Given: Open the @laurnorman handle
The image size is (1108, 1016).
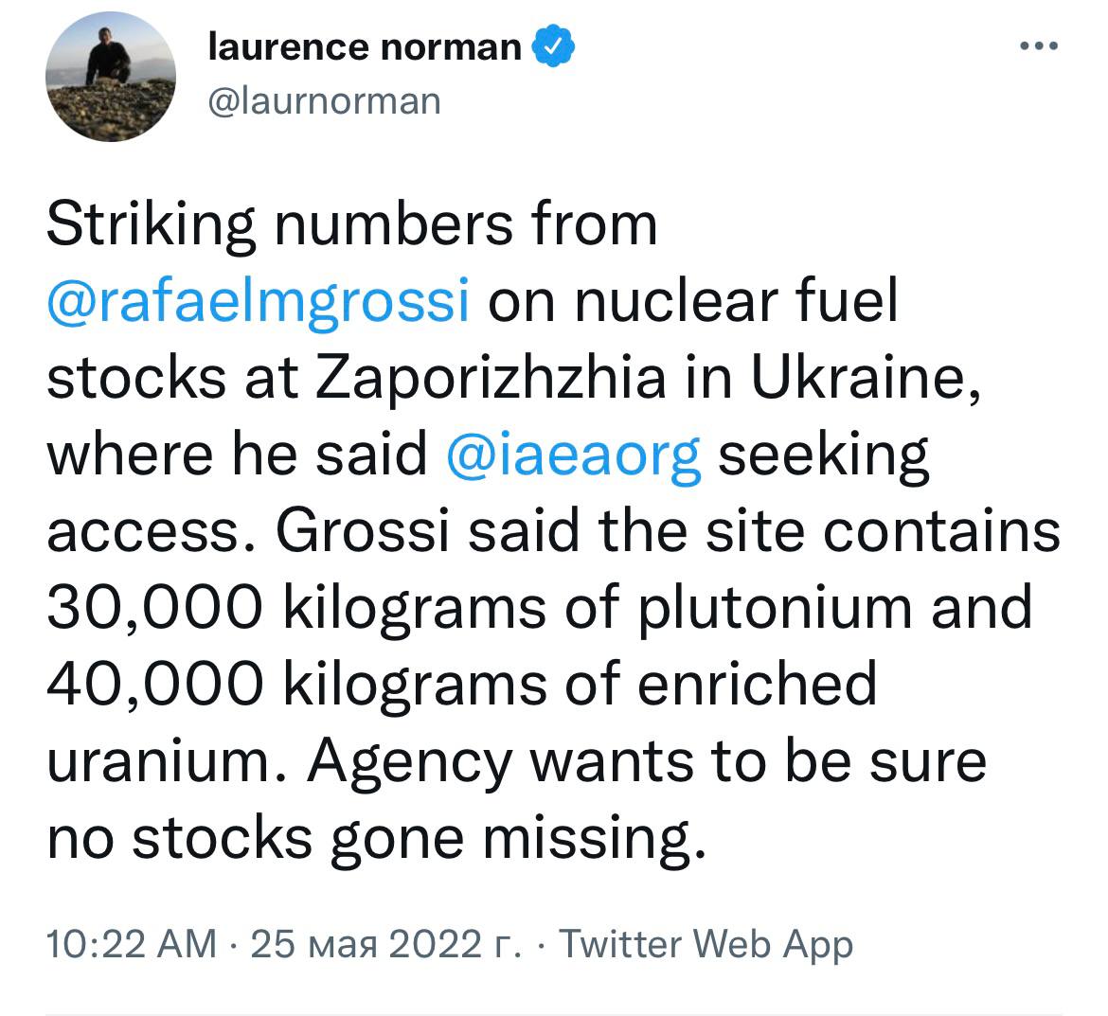Looking at the screenshot, I should point(324,99).
